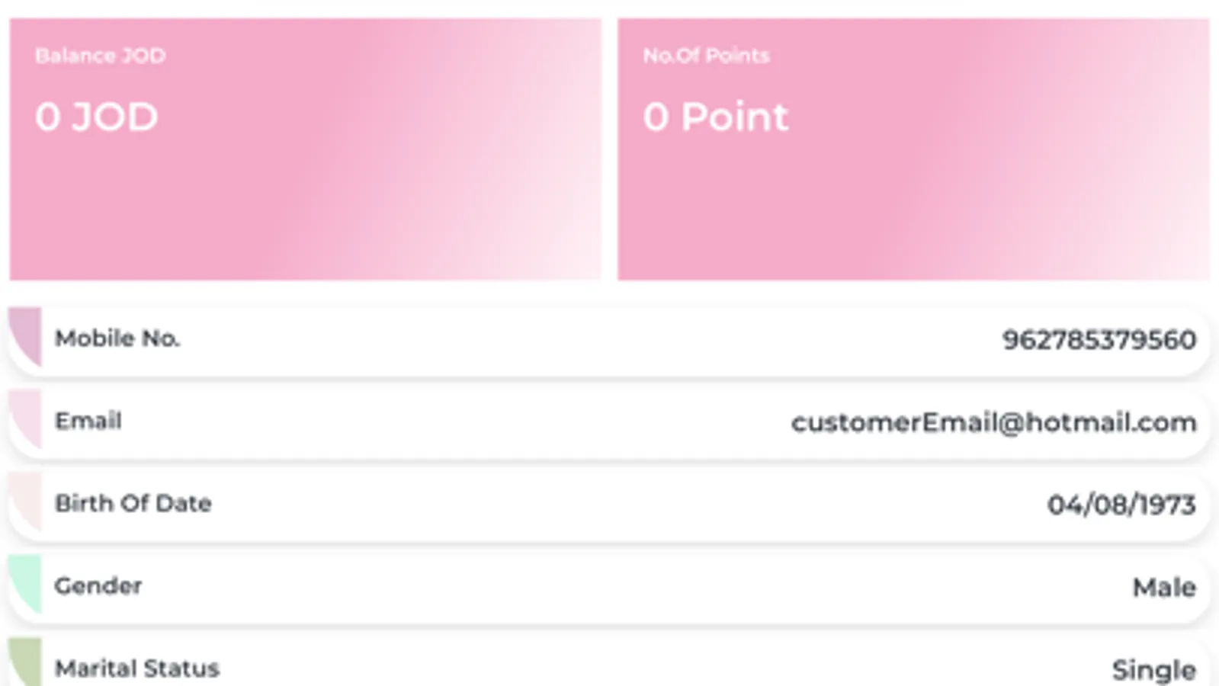1219x686 pixels.
Task: Select the birth date 04/08/1973
Action: 1121,505
